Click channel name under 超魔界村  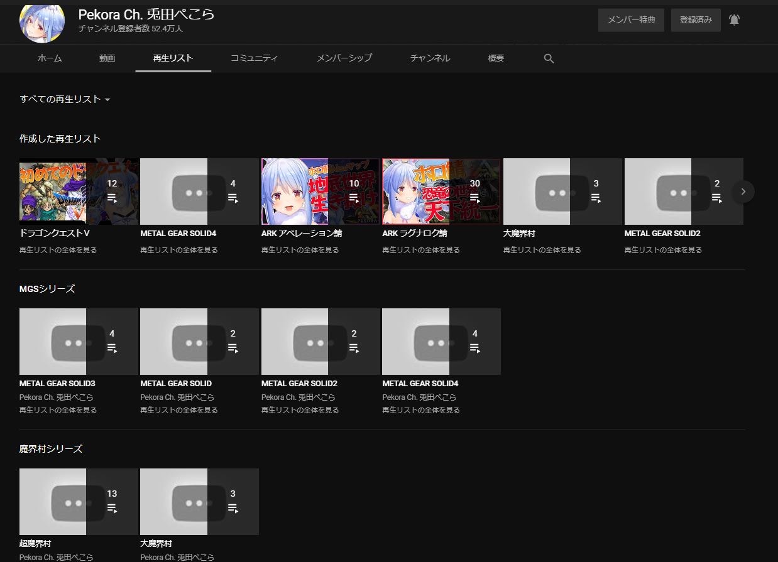pos(57,557)
